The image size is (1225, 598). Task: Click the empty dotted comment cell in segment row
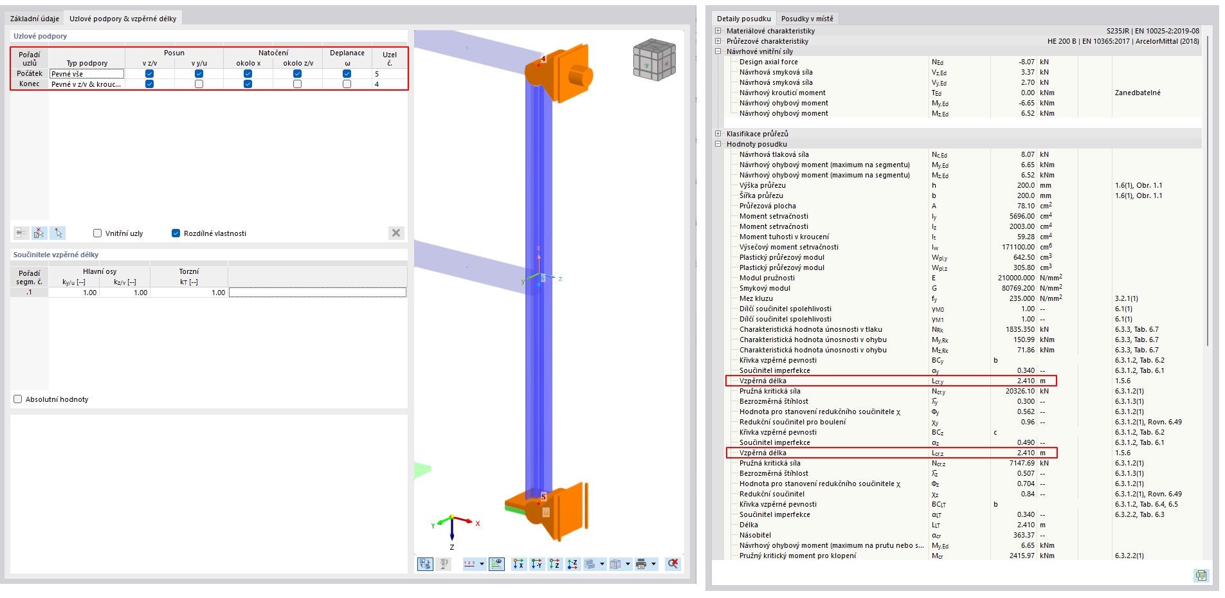pyautogui.click(x=318, y=293)
